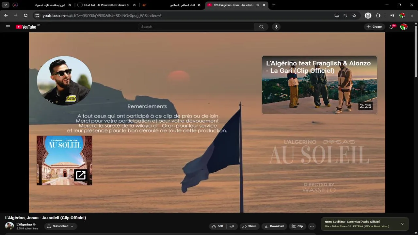Click the video title L'Algérino, Josas - Au soleil

[46, 218]
